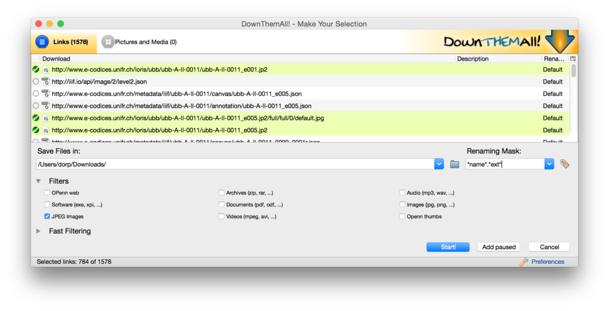
Task: Collapse the Filters section
Action: point(39,181)
